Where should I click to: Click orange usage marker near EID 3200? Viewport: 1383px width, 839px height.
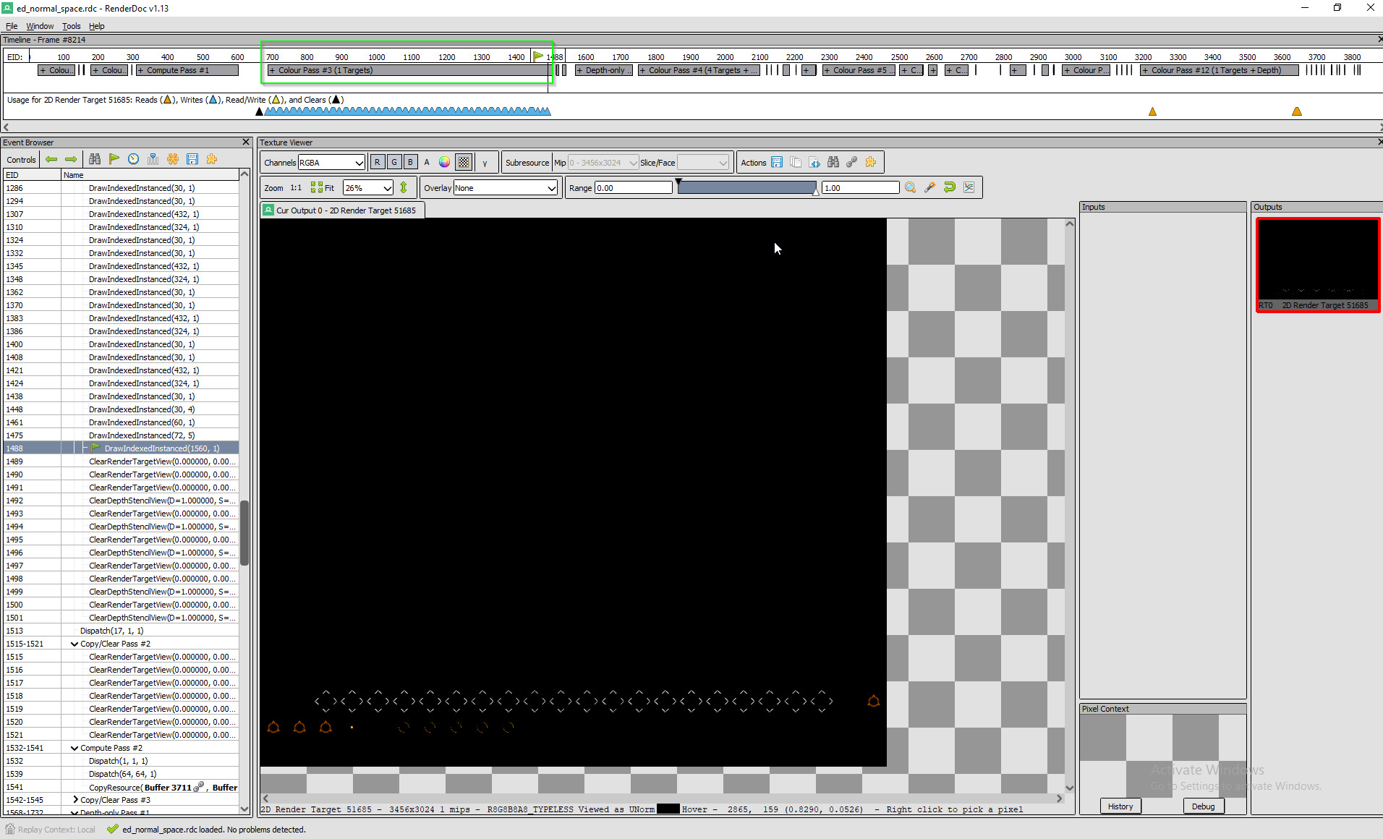1152,111
